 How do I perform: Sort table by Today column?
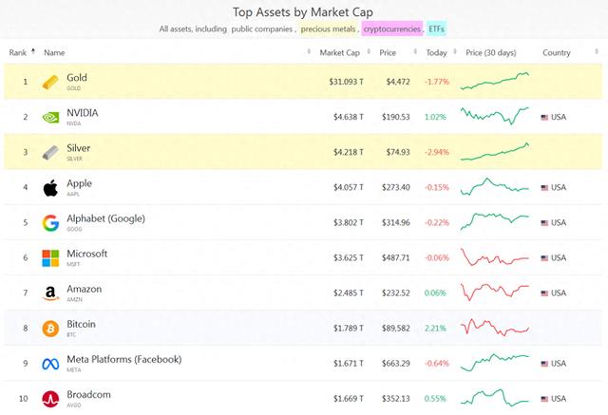pos(436,52)
